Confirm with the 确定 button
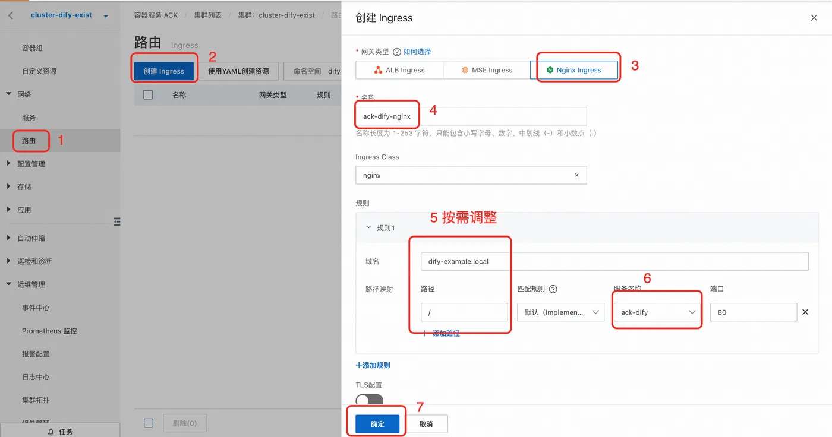The width and height of the screenshot is (832, 437). click(x=377, y=424)
